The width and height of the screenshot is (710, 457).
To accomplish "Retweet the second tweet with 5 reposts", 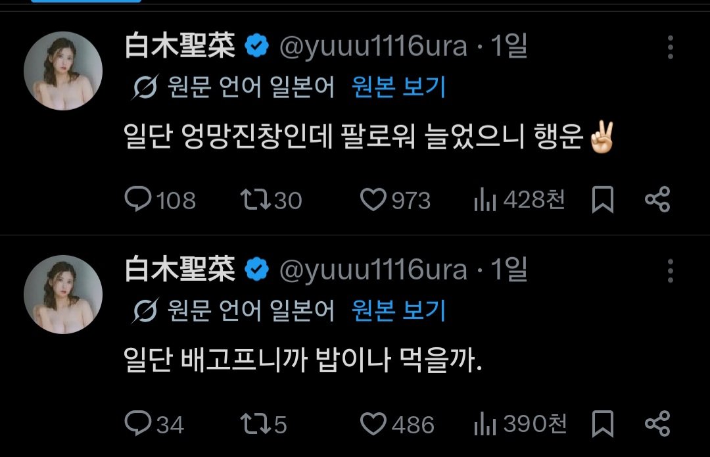I will [264, 423].
